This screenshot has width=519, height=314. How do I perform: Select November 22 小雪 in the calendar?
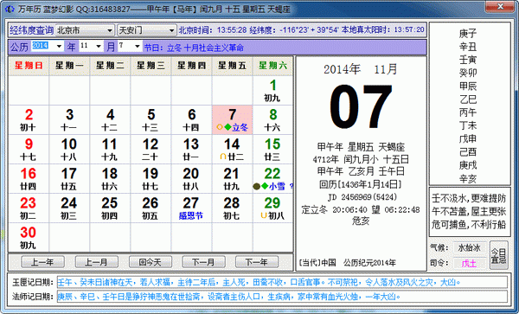point(272,179)
